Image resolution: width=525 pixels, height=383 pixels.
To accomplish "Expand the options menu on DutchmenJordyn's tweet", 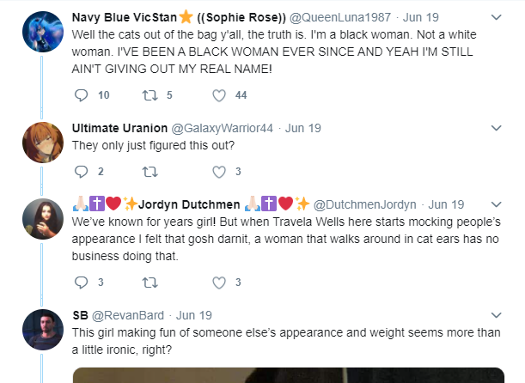I will [496, 204].
